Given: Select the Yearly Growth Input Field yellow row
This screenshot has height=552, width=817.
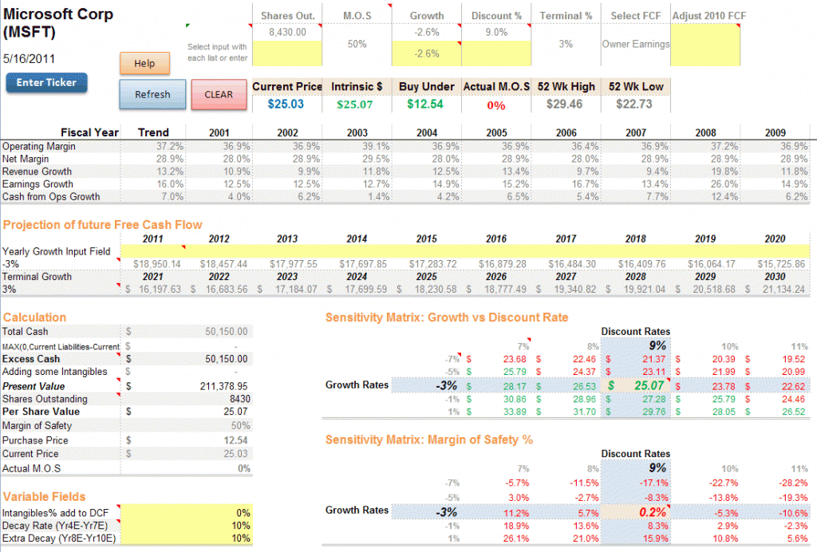Looking at the screenshot, I should 465,251.
